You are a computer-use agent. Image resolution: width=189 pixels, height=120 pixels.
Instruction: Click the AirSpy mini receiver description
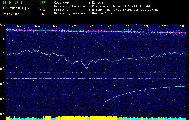click(125, 10)
